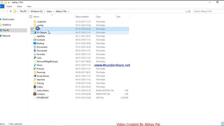Go to Users breadcrumb
224x126 pixels.
[x=49, y=12]
